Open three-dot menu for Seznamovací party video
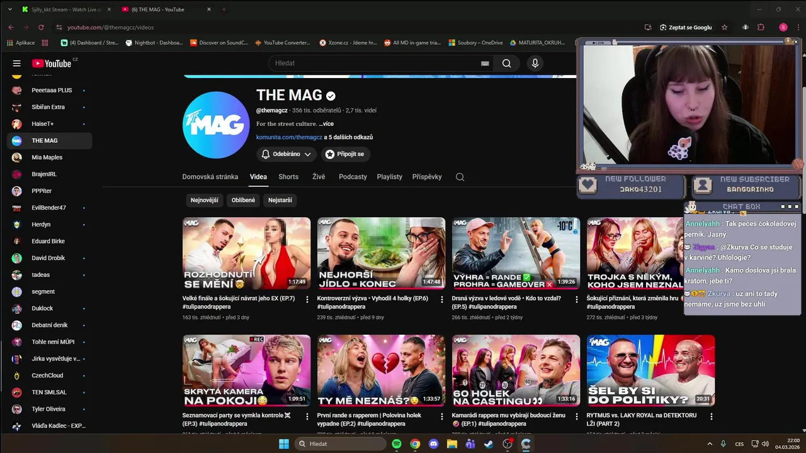806x453 pixels. (x=307, y=417)
